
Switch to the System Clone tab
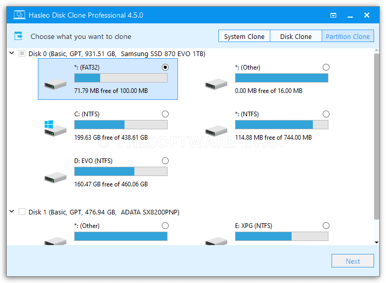(244, 36)
